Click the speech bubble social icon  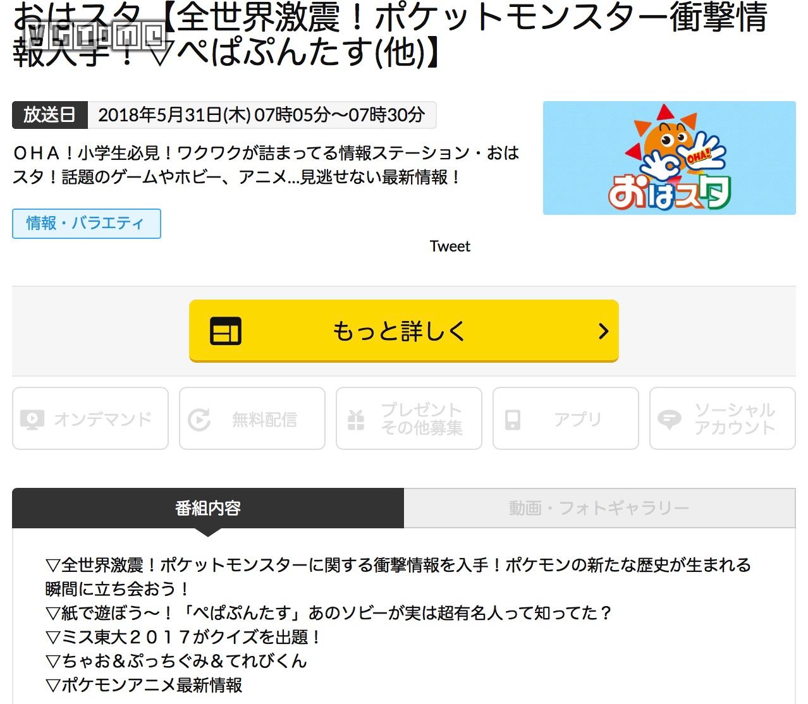click(x=670, y=420)
